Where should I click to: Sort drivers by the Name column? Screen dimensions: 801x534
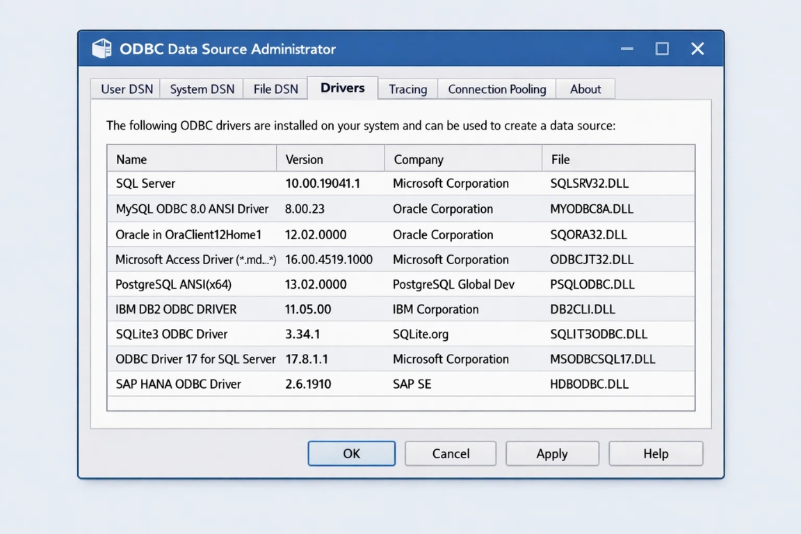tap(191, 159)
